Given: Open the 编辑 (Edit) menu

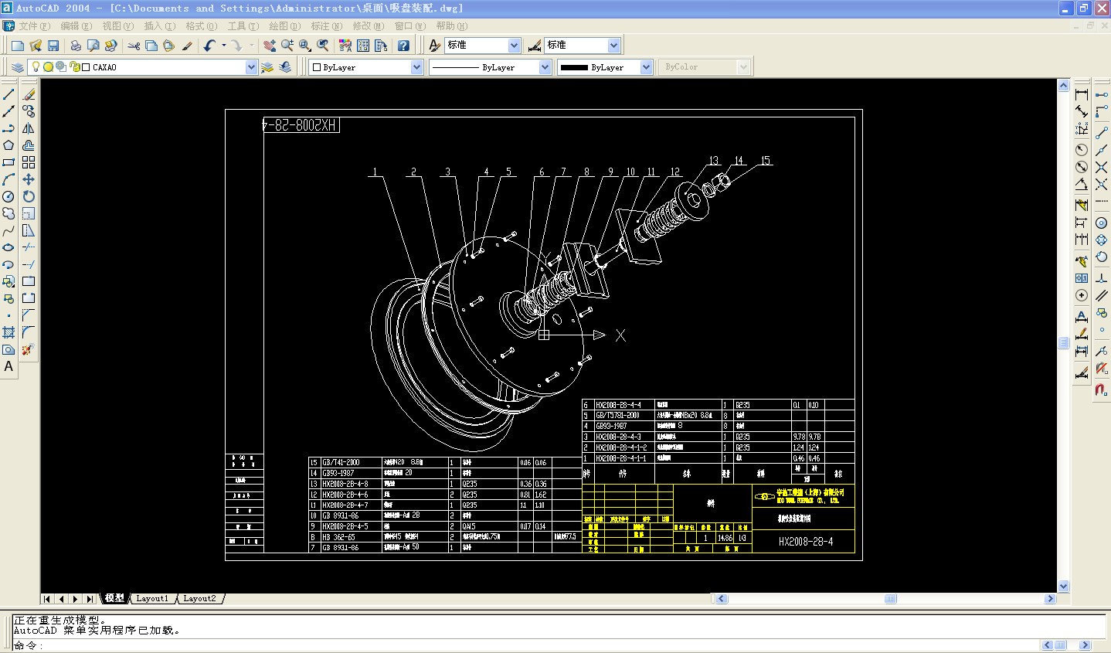Looking at the screenshot, I should [75, 26].
